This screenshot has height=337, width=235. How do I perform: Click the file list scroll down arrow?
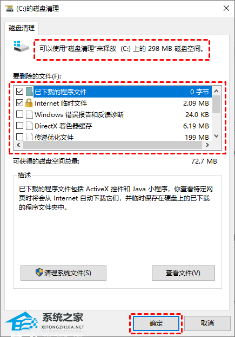tap(217, 136)
